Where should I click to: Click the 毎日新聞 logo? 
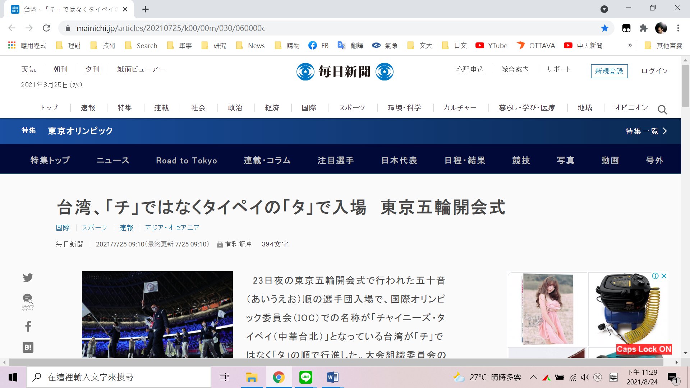click(345, 71)
